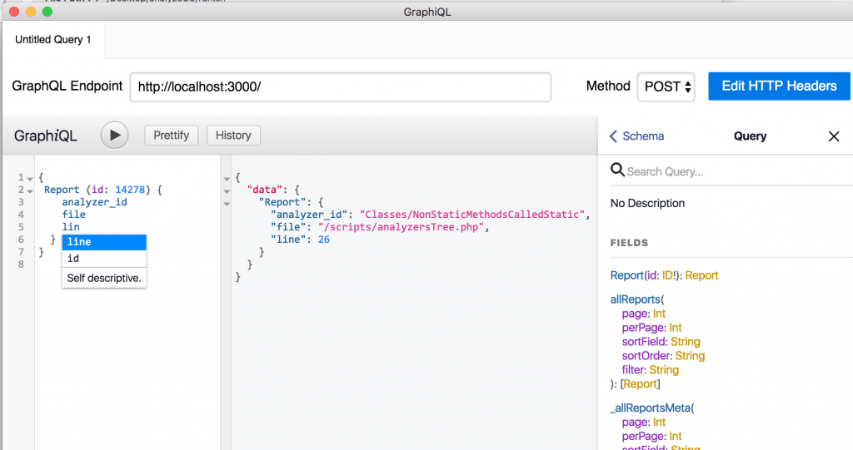
Task: Click "/scripts/analyzersTree.php" result value
Action: pyautogui.click(x=401, y=227)
